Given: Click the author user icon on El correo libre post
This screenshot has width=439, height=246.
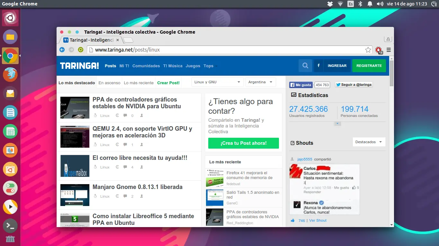Looking at the screenshot, I should click(141, 167).
